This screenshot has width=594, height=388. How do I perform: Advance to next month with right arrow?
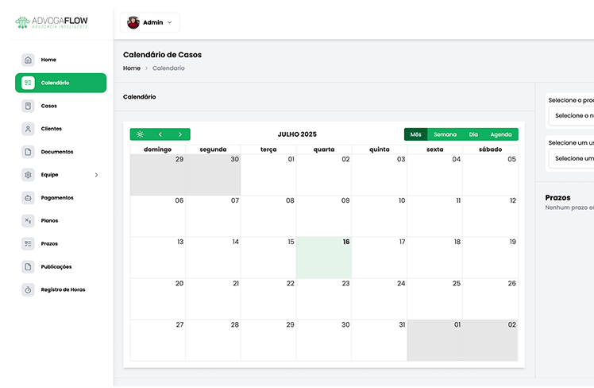pos(180,134)
